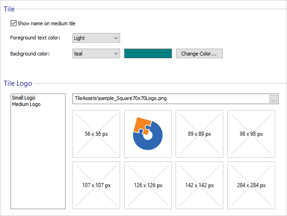Click the Background color dropdown arrow

(x=116, y=54)
